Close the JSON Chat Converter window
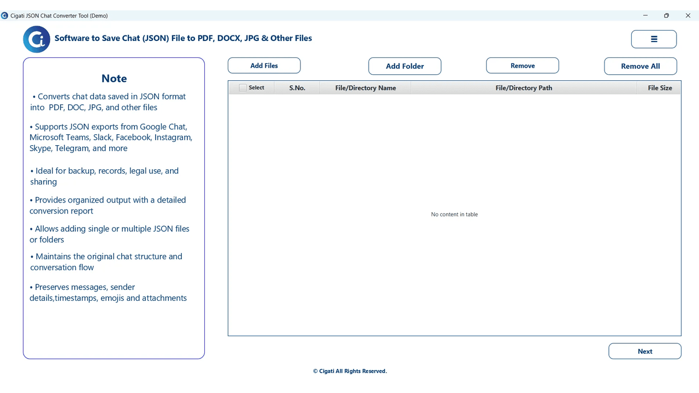 (x=688, y=16)
